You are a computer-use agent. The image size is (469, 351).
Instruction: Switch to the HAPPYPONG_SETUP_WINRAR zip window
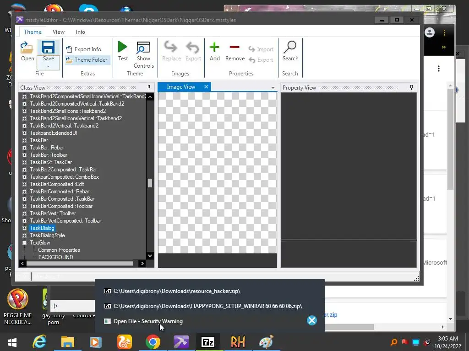(203, 306)
